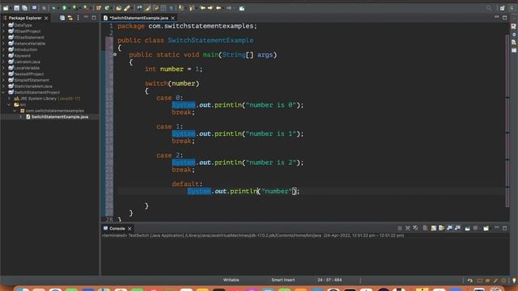Jump to previous annotation arrow icon
The image size is (518, 291).
[191, 8]
